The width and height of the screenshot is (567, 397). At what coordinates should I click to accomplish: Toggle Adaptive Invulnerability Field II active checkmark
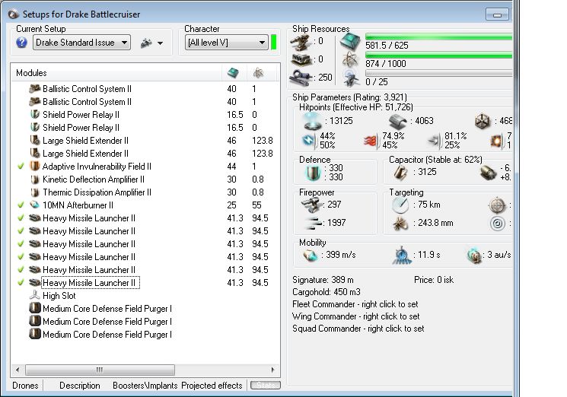click(21, 166)
